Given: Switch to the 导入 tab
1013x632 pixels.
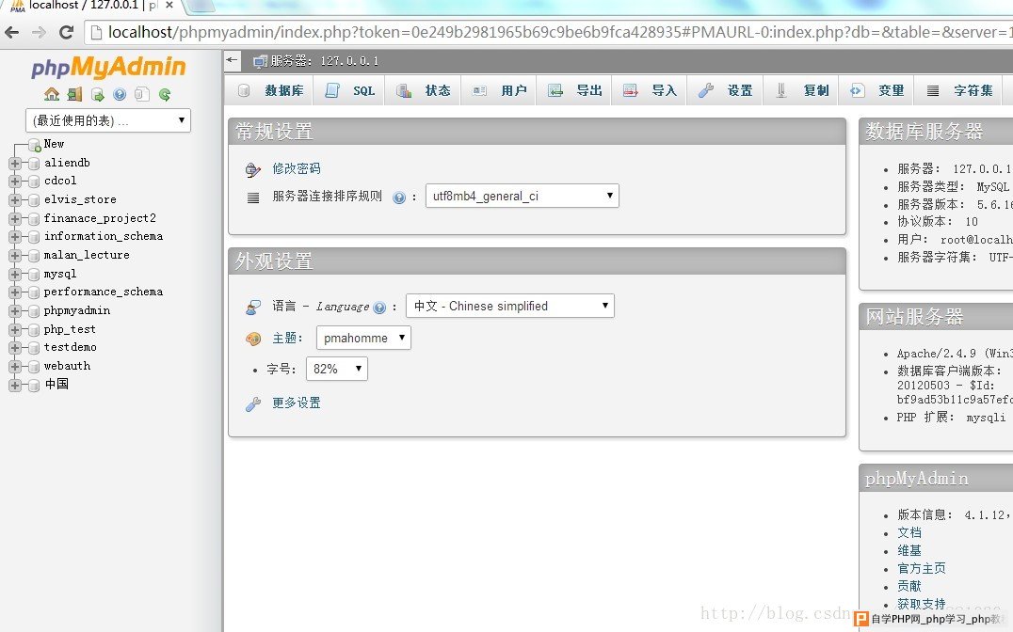Looking at the screenshot, I should 650,90.
